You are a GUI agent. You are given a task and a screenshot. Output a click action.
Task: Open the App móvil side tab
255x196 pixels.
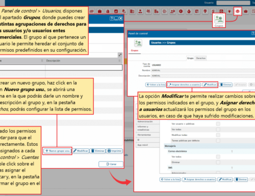pyautogui.click(x=147, y=145)
